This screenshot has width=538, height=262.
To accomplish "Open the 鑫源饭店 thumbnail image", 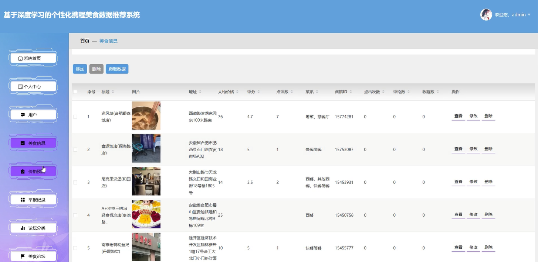I will tap(146, 148).
